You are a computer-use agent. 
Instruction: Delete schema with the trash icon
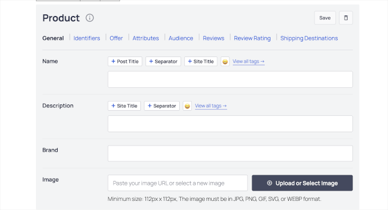click(x=346, y=18)
